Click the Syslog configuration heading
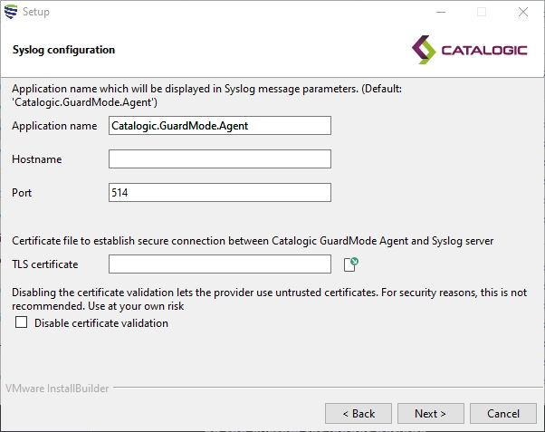This screenshot has width=545, height=432. pos(63,50)
